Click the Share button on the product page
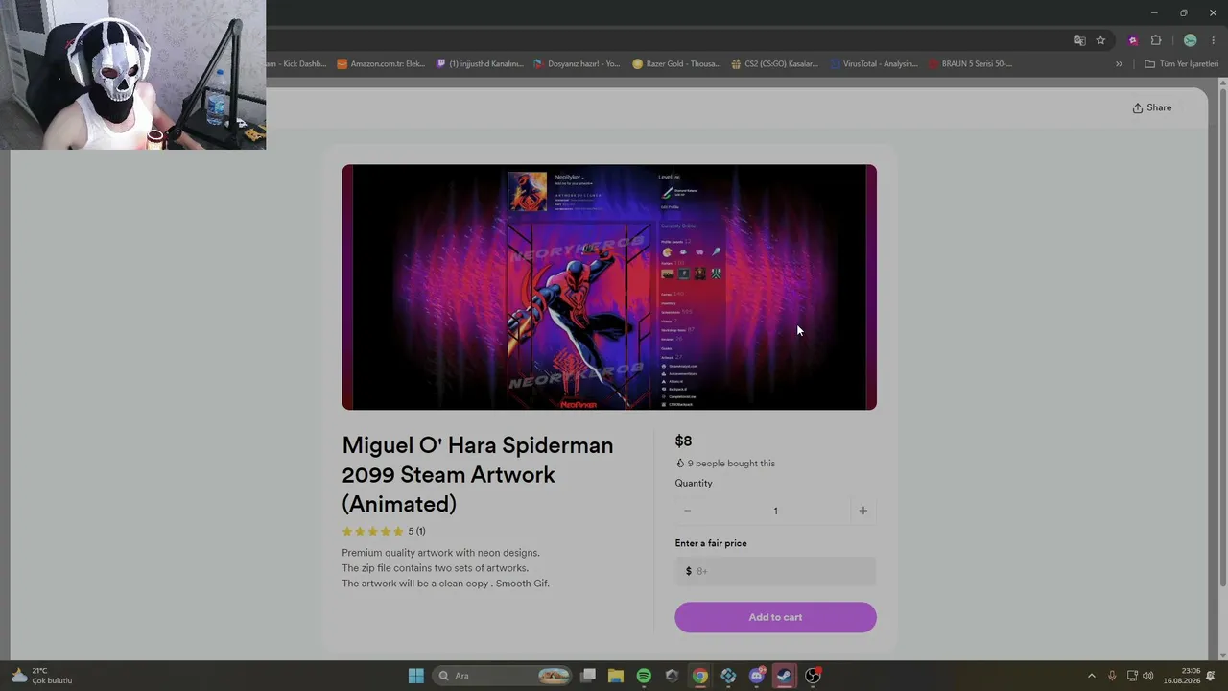Screen dimensions: 1228x691 pyautogui.click(x=1151, y=107)
